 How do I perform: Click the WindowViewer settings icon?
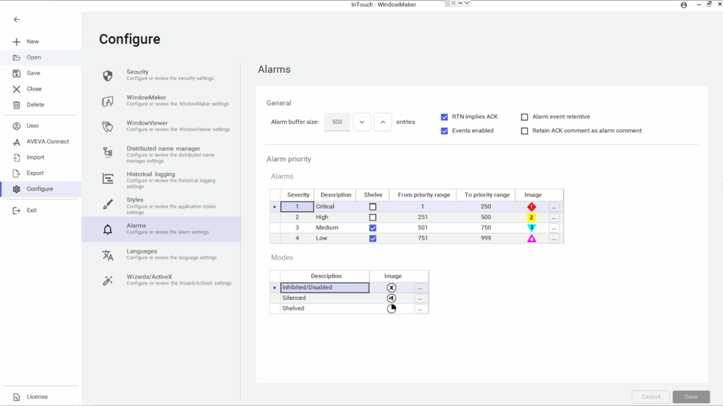[108, 126]
